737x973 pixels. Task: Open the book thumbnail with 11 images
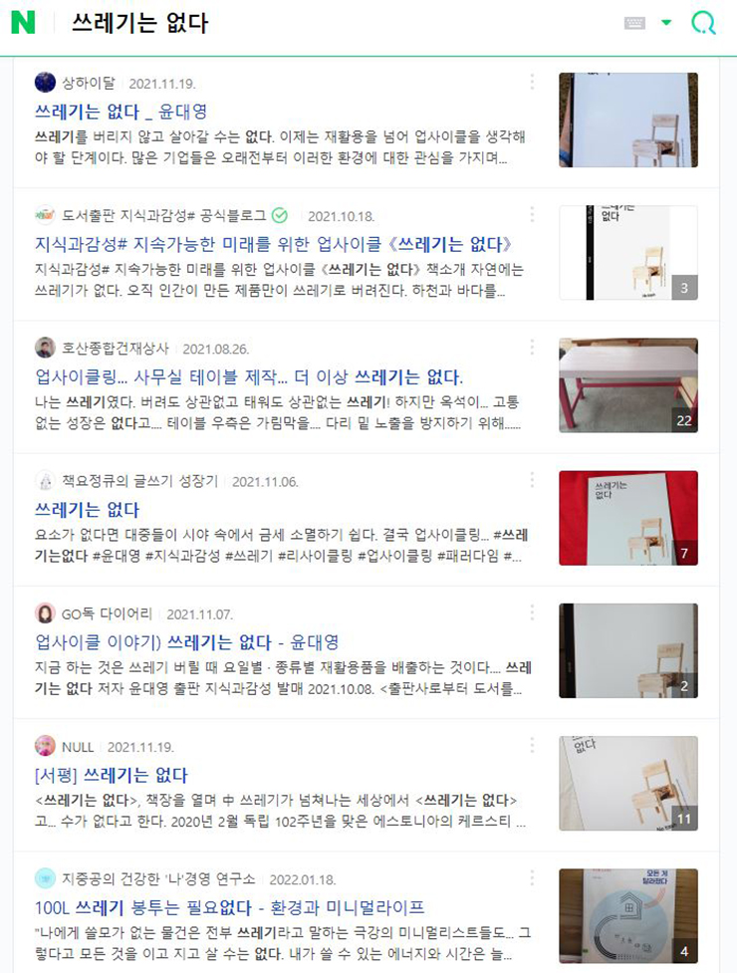(628, 784)
